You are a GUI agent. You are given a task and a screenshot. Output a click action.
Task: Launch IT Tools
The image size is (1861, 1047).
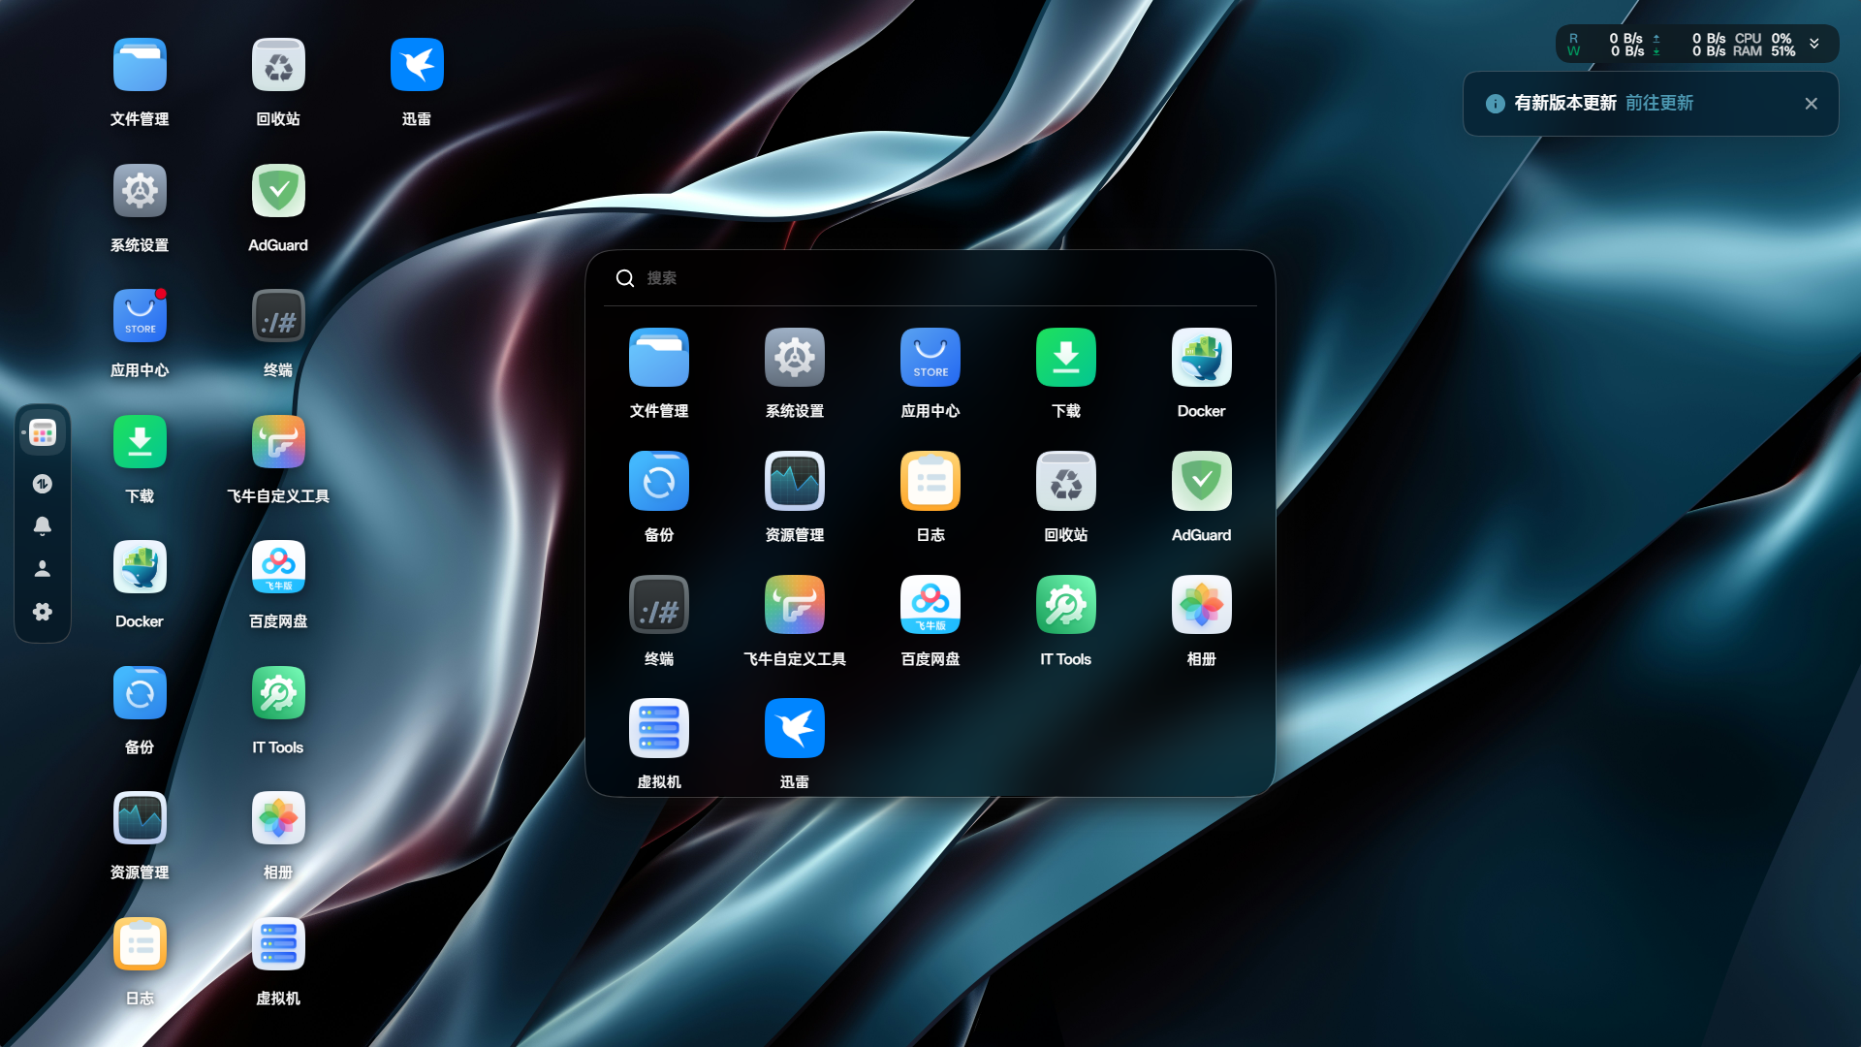pyautogui.click(x=1065, y=604)
